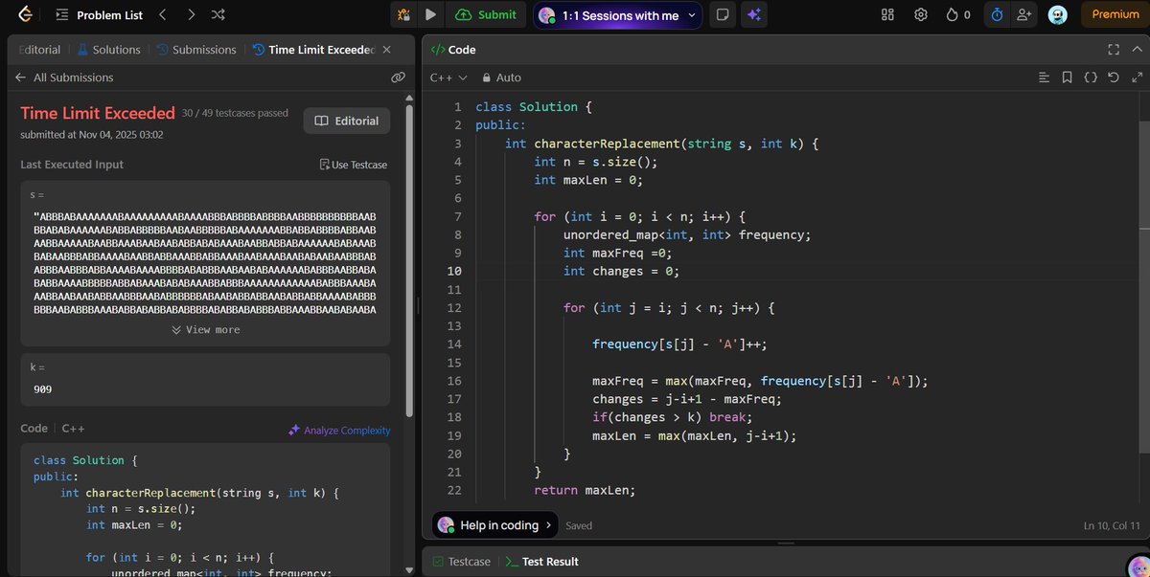Format the code with the align icon
The image size is (1150, 577).
click(x=1046, y=78)
